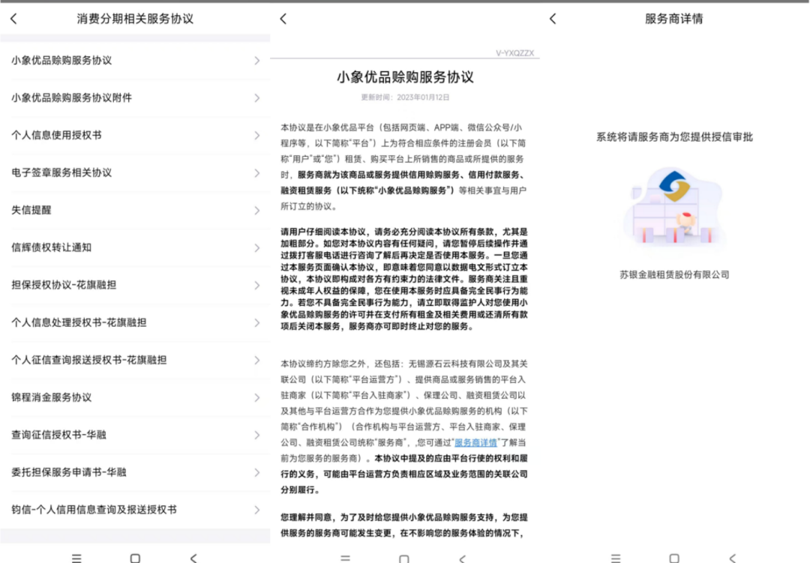Tap the home square icon on left phone

click(135, 558)
